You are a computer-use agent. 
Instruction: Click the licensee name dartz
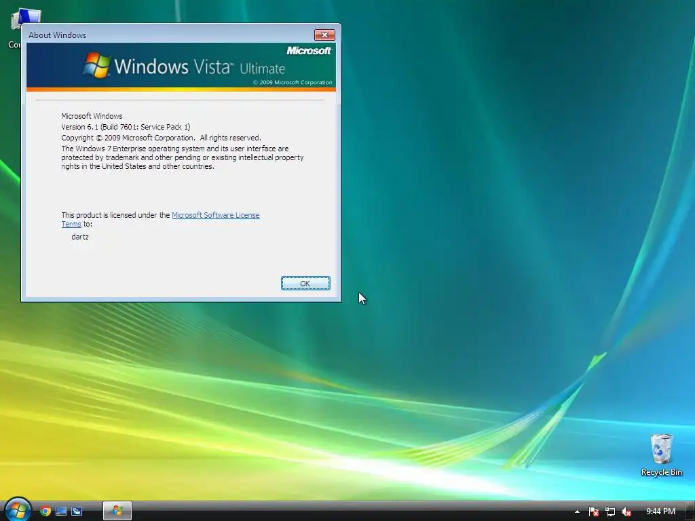pyautogui.click(x=80, y=237)
